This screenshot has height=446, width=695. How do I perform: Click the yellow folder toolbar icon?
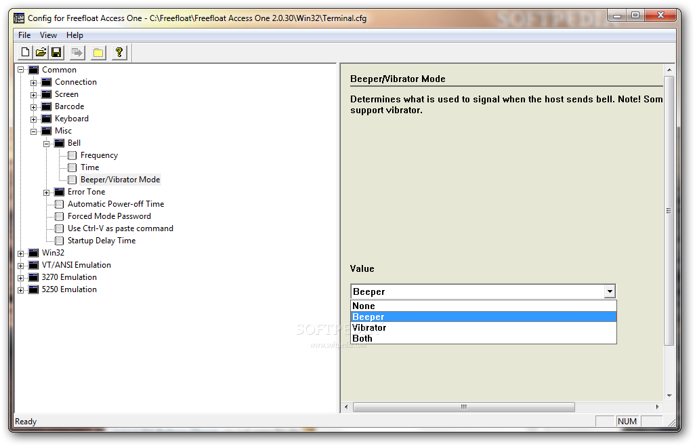(x=98, y=53)
